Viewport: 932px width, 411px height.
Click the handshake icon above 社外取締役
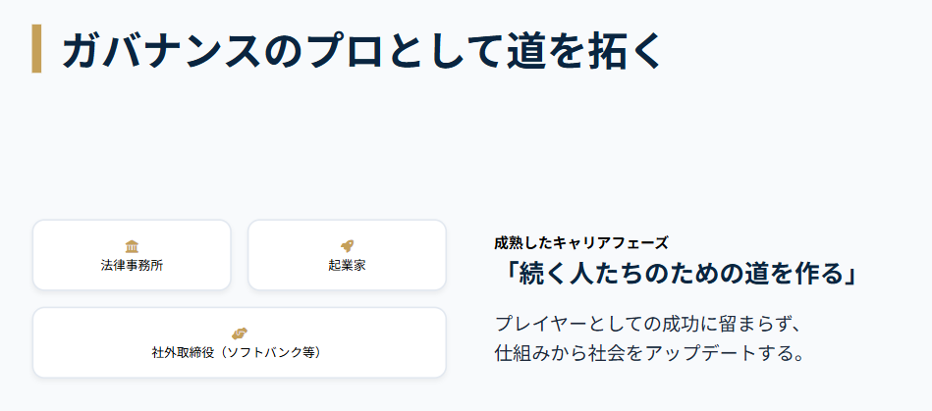click(239, 333)
